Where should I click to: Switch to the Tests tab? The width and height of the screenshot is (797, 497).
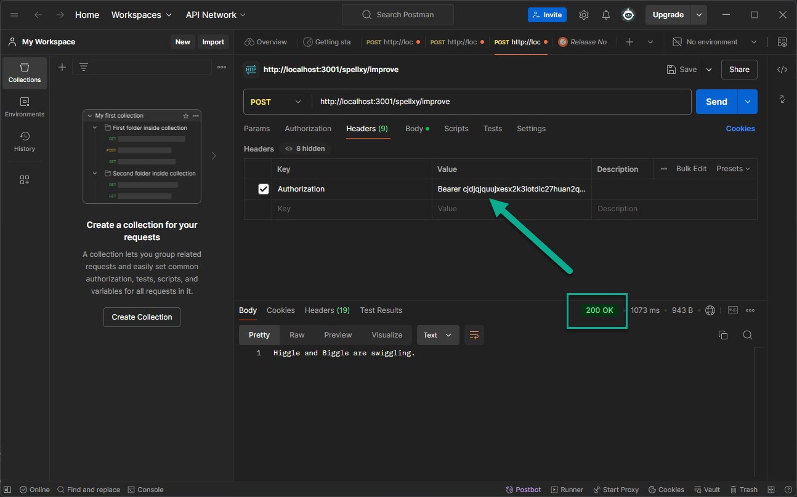pyautogui.click(x=493, y=129)
